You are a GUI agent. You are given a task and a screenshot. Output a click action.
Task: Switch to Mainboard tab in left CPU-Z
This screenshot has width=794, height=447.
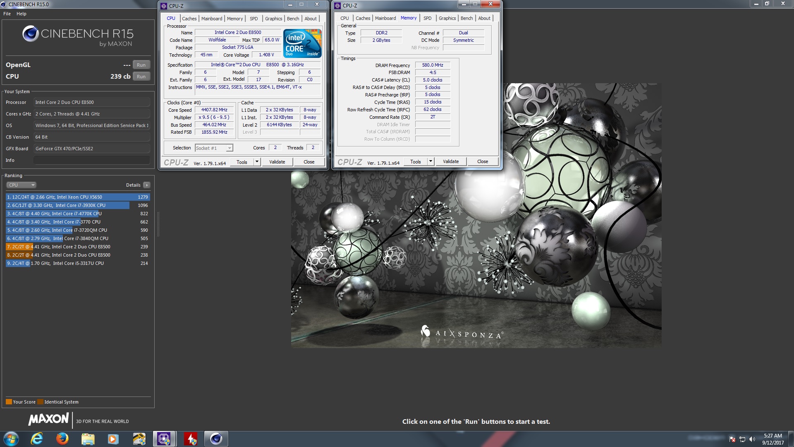pos(212,19)
